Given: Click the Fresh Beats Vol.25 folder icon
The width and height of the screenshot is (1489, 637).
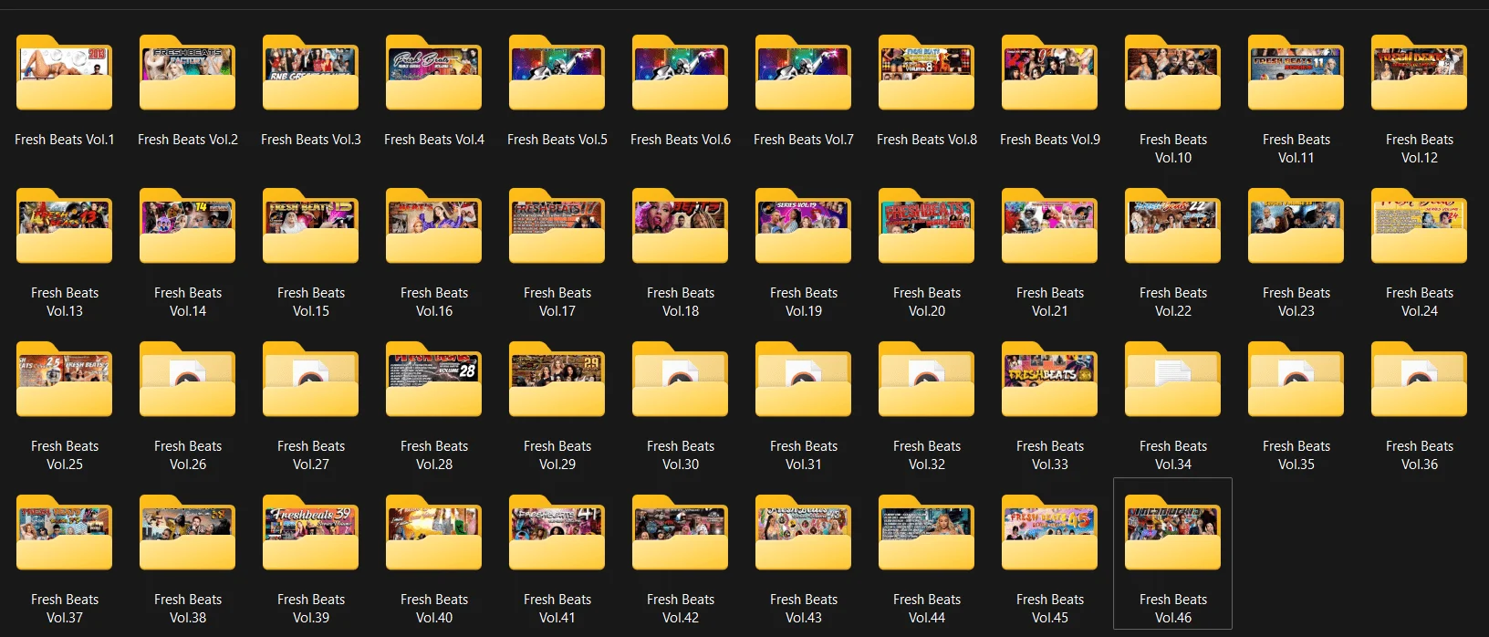Looking at the screenshot, I should point(65,380).
